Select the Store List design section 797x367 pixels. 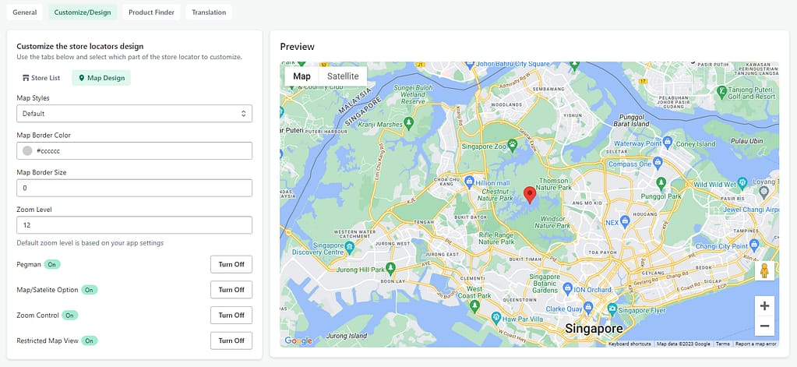point(41,78)
